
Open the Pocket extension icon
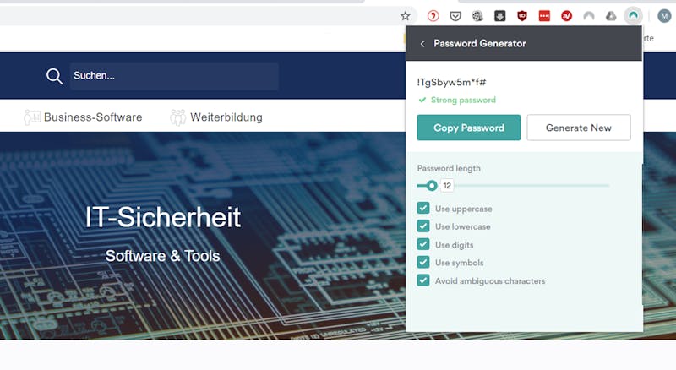click(x=455, y=16)
